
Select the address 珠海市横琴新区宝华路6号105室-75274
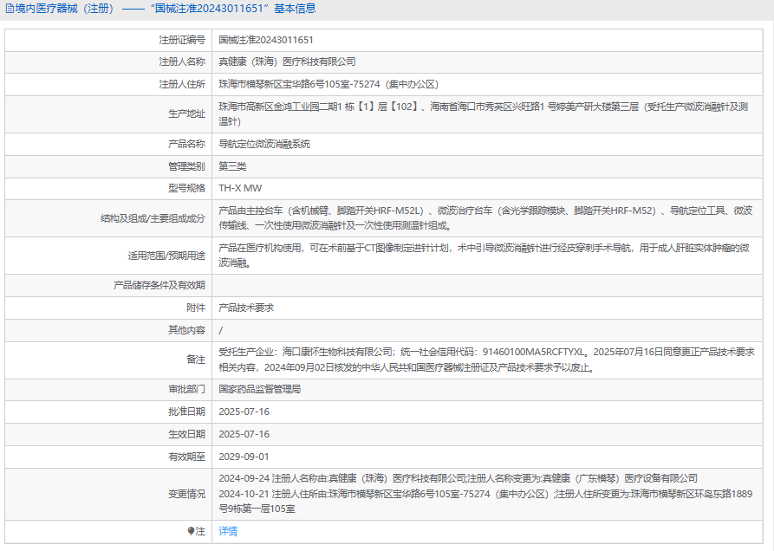tap(299, 84)
